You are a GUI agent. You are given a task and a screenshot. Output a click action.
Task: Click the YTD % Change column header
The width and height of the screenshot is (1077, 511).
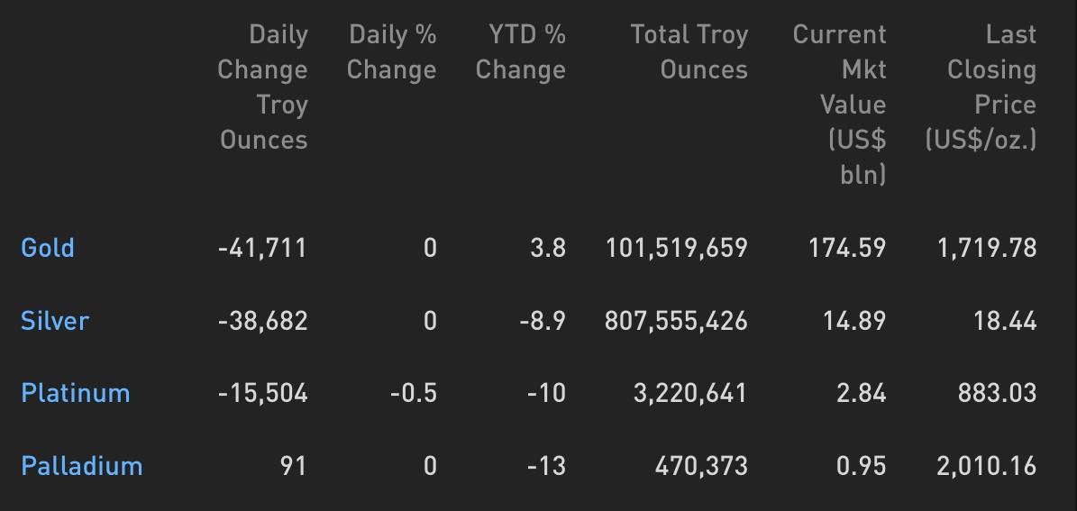click(521, 52)
